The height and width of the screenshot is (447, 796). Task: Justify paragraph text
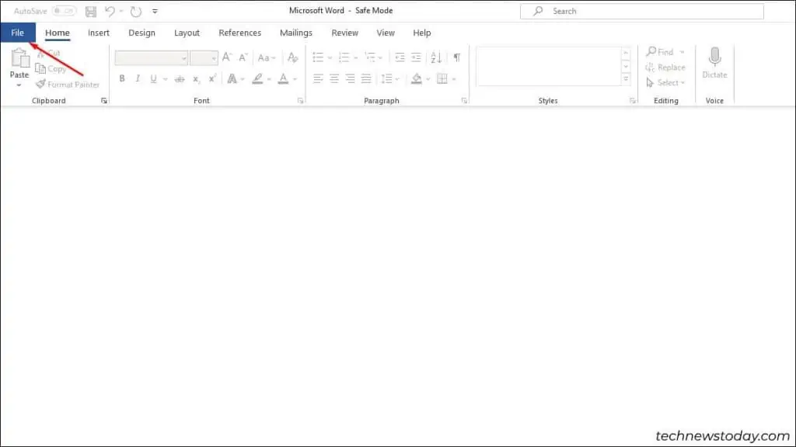[x=366, y=78]
